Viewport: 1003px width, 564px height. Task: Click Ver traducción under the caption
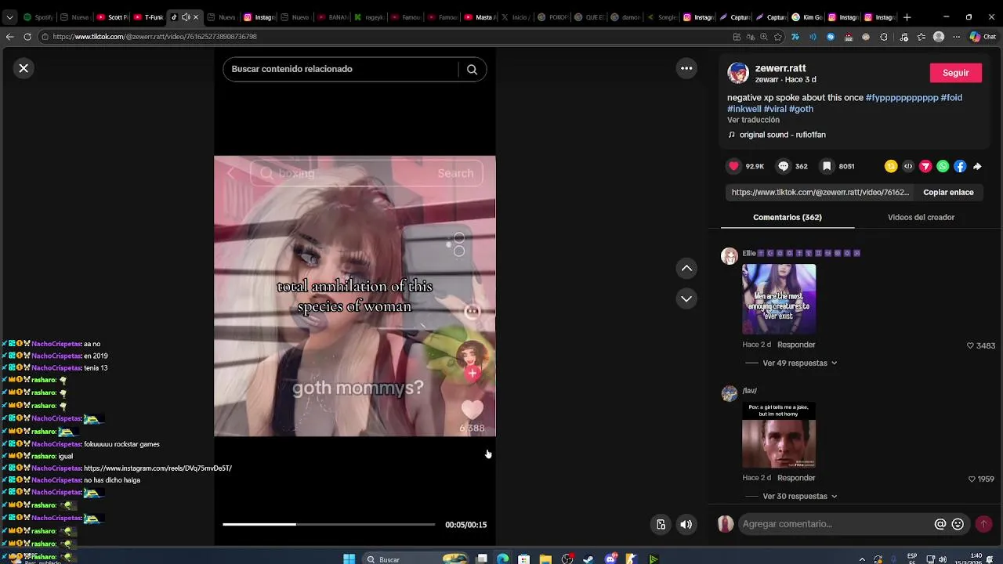(x=753, y=120)
